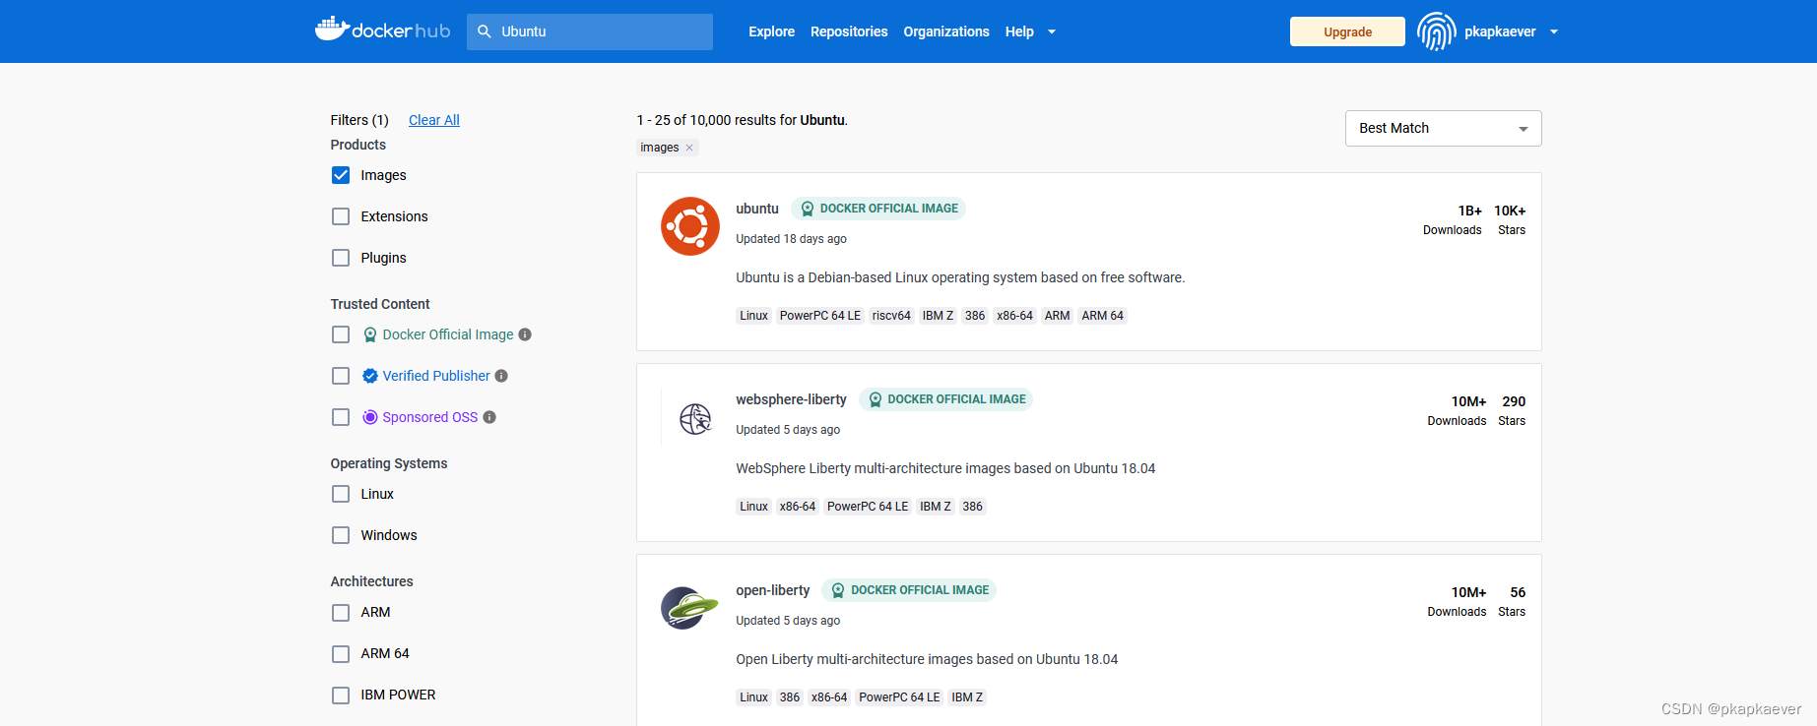Screen dimensions: 1817x726
Task: Open the Organizations nav item
Action: click(x=946, y=31)
